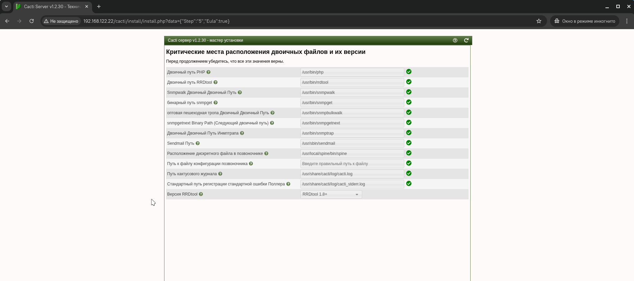Click the heading Критические места расположения двоичных файлов

pos(266,52)
